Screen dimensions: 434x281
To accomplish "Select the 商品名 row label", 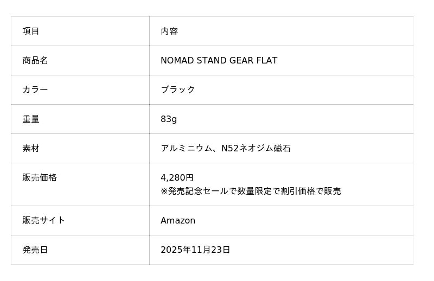I will [x=35, y=60].
